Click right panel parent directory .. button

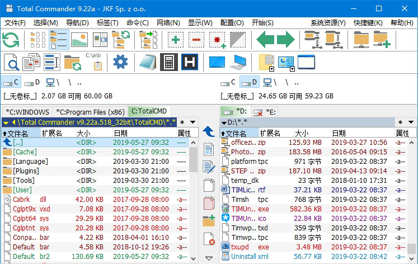tap(297, 83)
